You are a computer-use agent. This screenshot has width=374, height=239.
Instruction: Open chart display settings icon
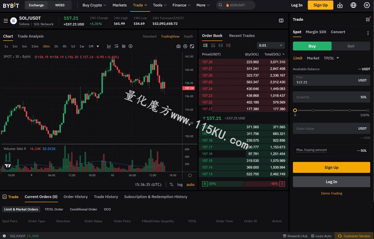(x=117, y=46)
